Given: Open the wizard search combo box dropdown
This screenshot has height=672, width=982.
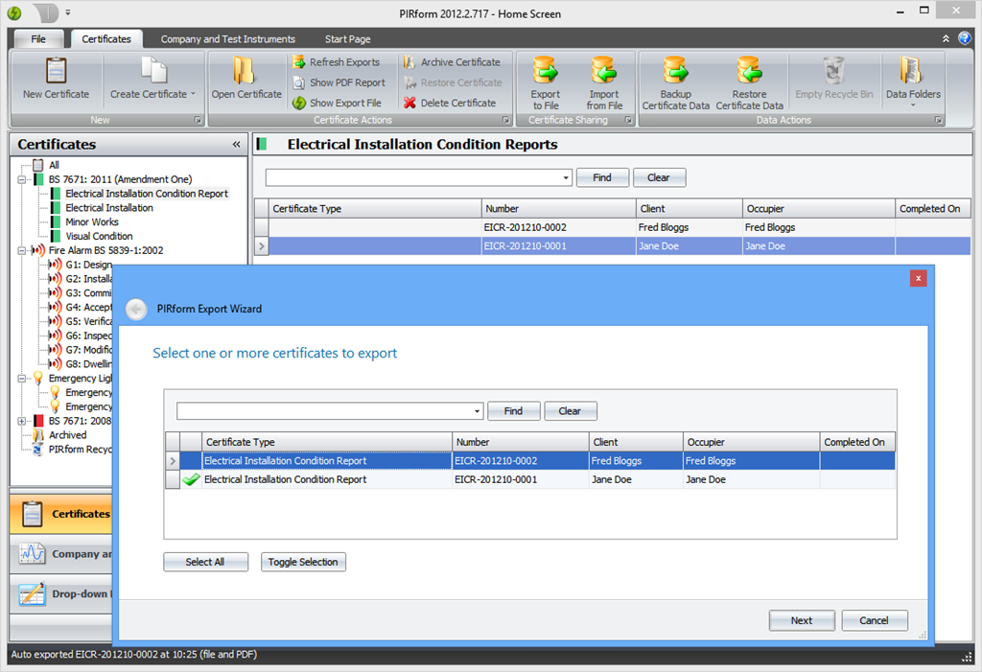Looking at the screenshot, I should [x=478, y=411].
